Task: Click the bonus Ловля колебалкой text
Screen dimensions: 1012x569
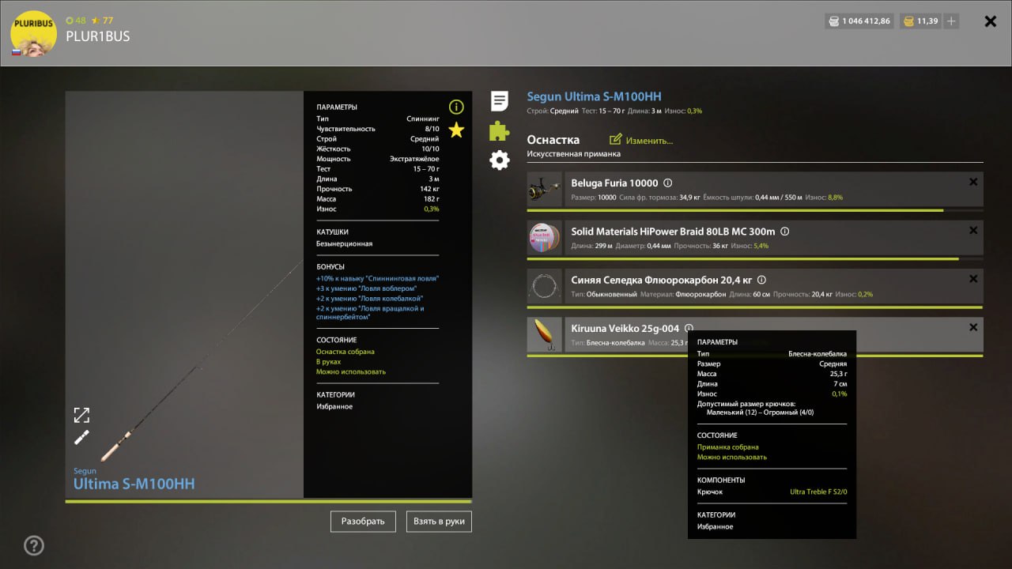Action: (368, 299)
